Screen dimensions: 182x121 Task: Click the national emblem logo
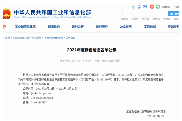tap(7, 14)
